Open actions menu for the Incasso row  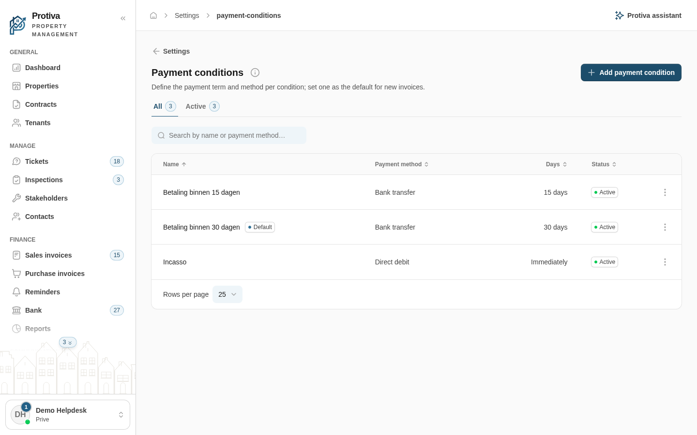665,262
